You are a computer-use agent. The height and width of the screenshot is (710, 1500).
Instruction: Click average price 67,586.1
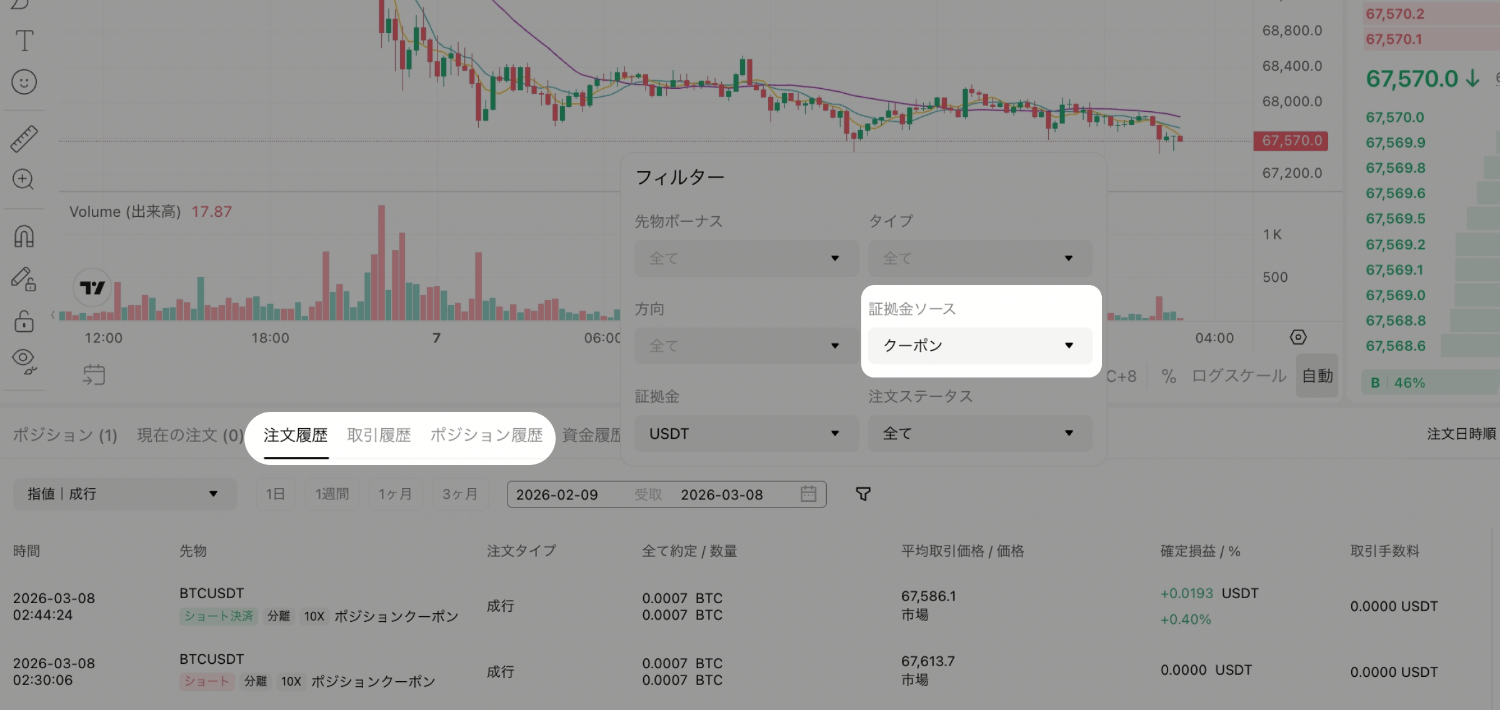coord(928,596)
